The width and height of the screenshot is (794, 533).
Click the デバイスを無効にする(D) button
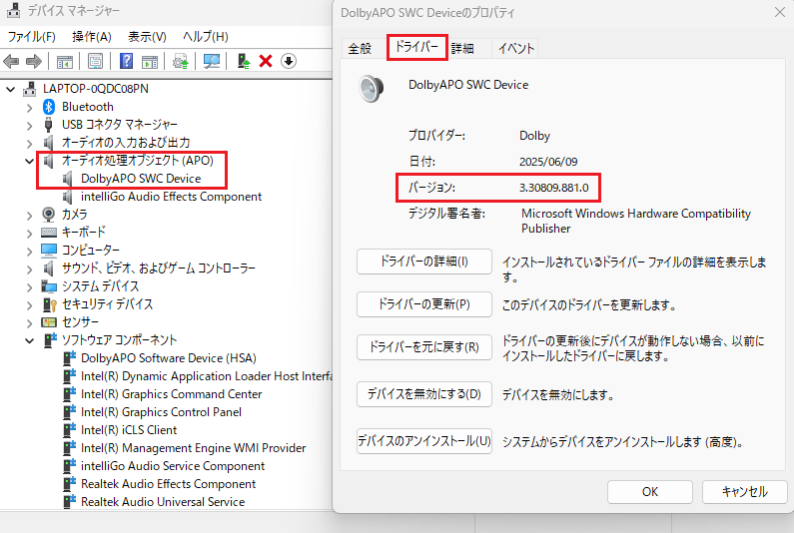click(x=423, y=394)
